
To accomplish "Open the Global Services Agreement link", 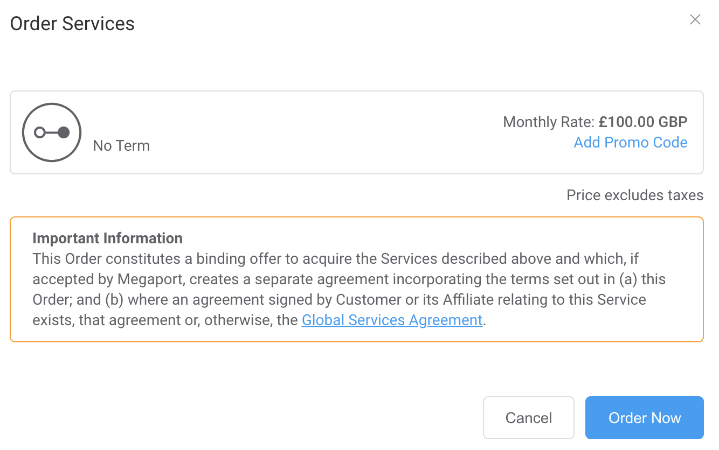I will [x=392, y=320].
